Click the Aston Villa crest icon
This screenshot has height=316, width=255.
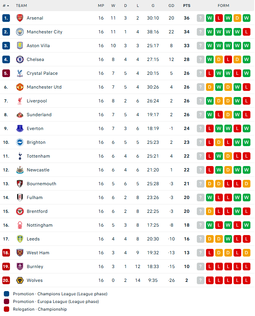point(20,46)
